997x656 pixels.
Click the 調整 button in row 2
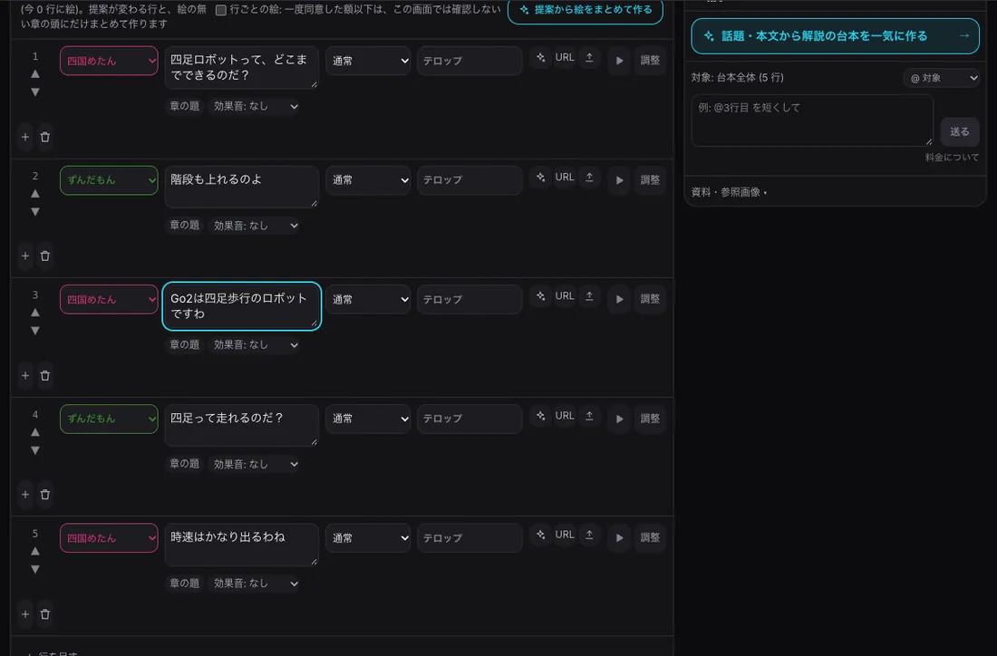click(650, 180)
